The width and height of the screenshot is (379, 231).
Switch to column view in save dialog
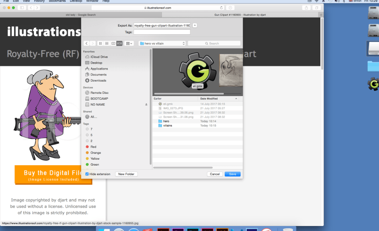113,43
